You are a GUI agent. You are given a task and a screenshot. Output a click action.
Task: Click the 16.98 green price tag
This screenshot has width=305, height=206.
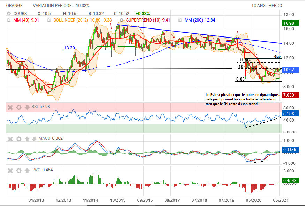290,23
